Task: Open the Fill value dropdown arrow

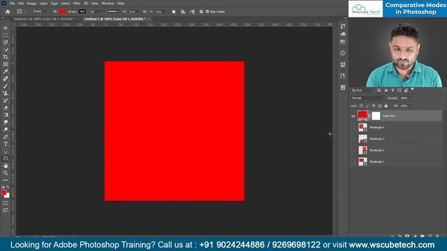Action: pos(411,106)
